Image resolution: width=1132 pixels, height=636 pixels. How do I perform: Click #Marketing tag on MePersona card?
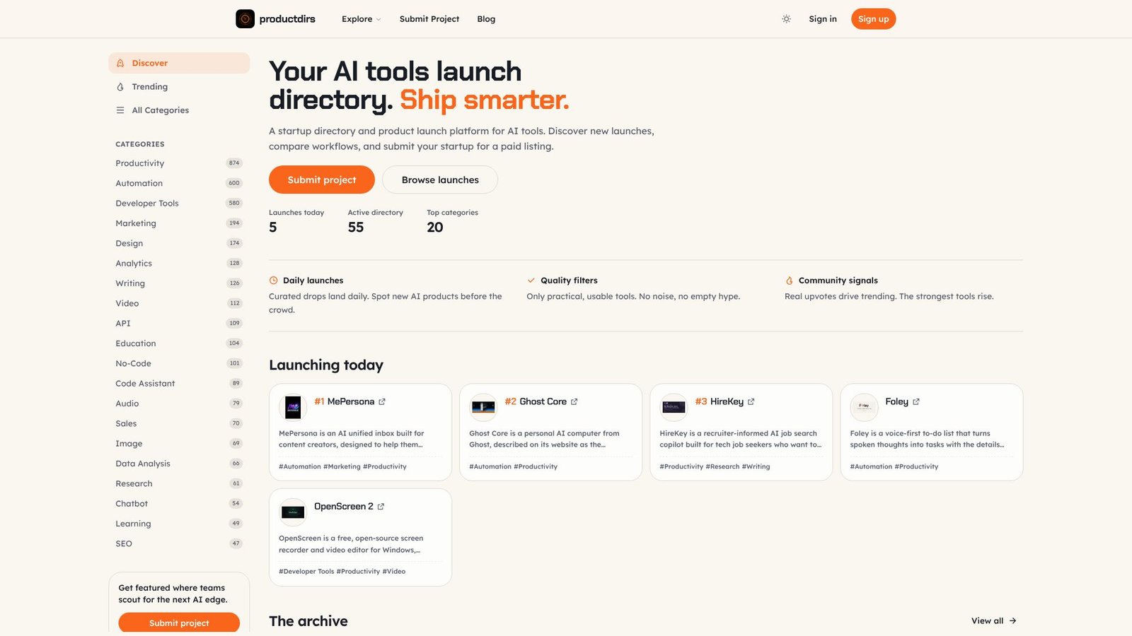(342, 466)
